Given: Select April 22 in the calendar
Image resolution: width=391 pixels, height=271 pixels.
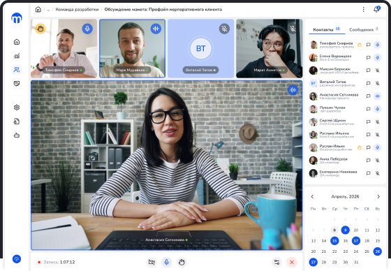Looking at the screenshot, I should 334,251.
